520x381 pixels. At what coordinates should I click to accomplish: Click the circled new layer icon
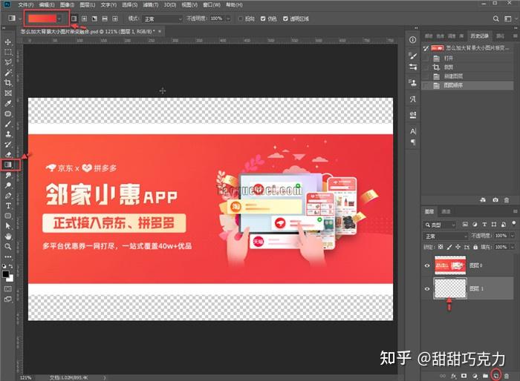(495, 376)
